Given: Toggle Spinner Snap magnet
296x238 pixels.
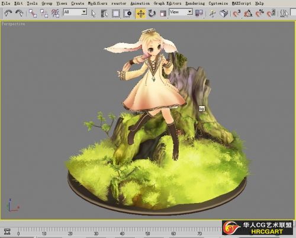Looking at the screenshot, I should click(271, 13).
